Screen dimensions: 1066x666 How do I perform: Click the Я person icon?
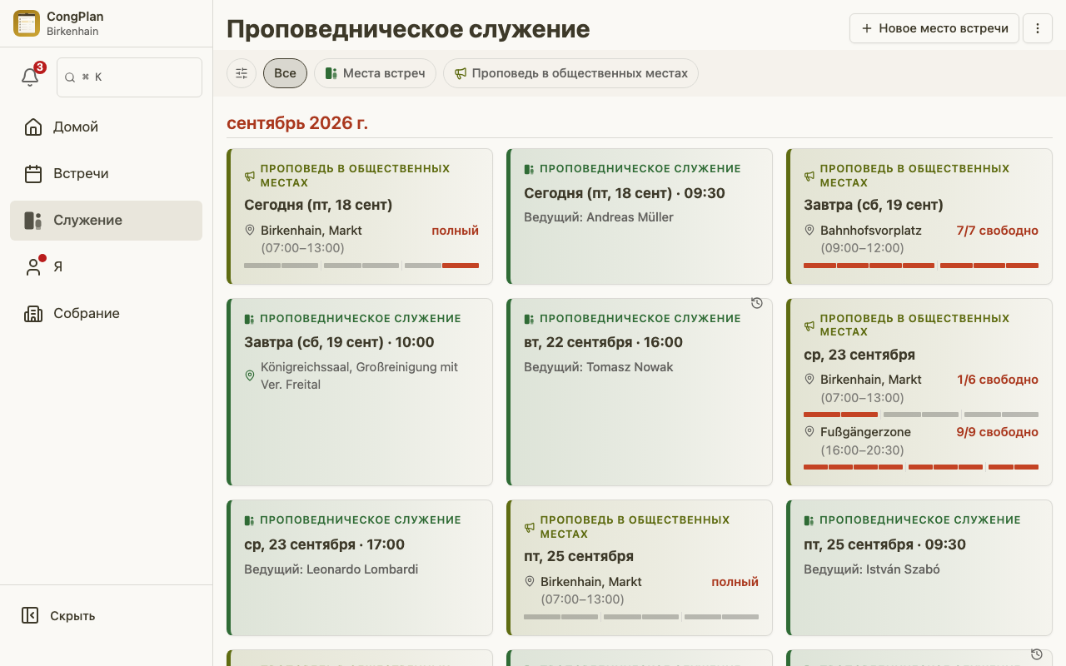coord(33,267)
